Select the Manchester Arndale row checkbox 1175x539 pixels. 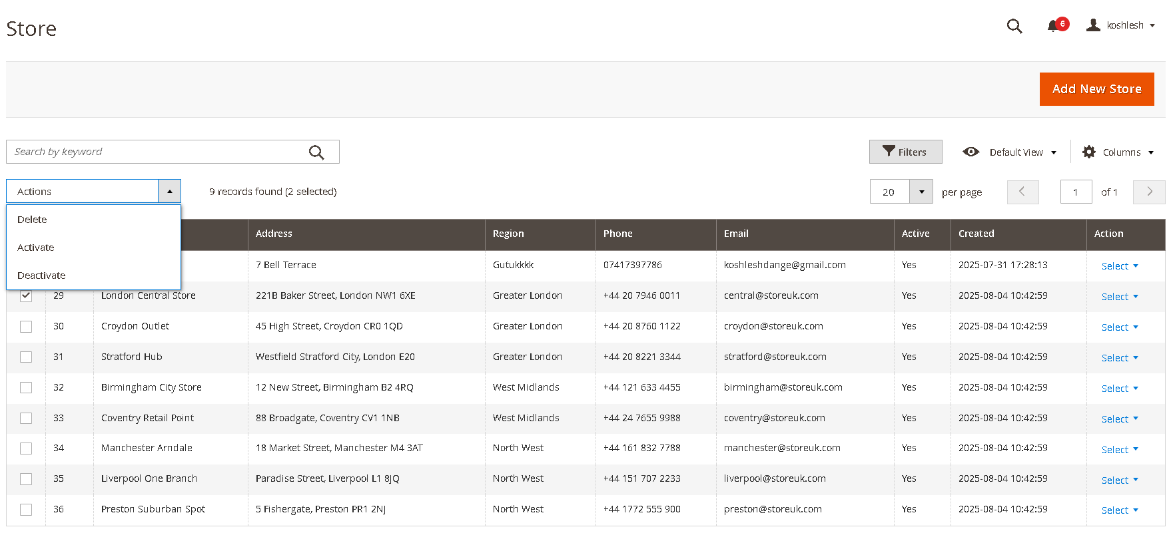point(26,449)
